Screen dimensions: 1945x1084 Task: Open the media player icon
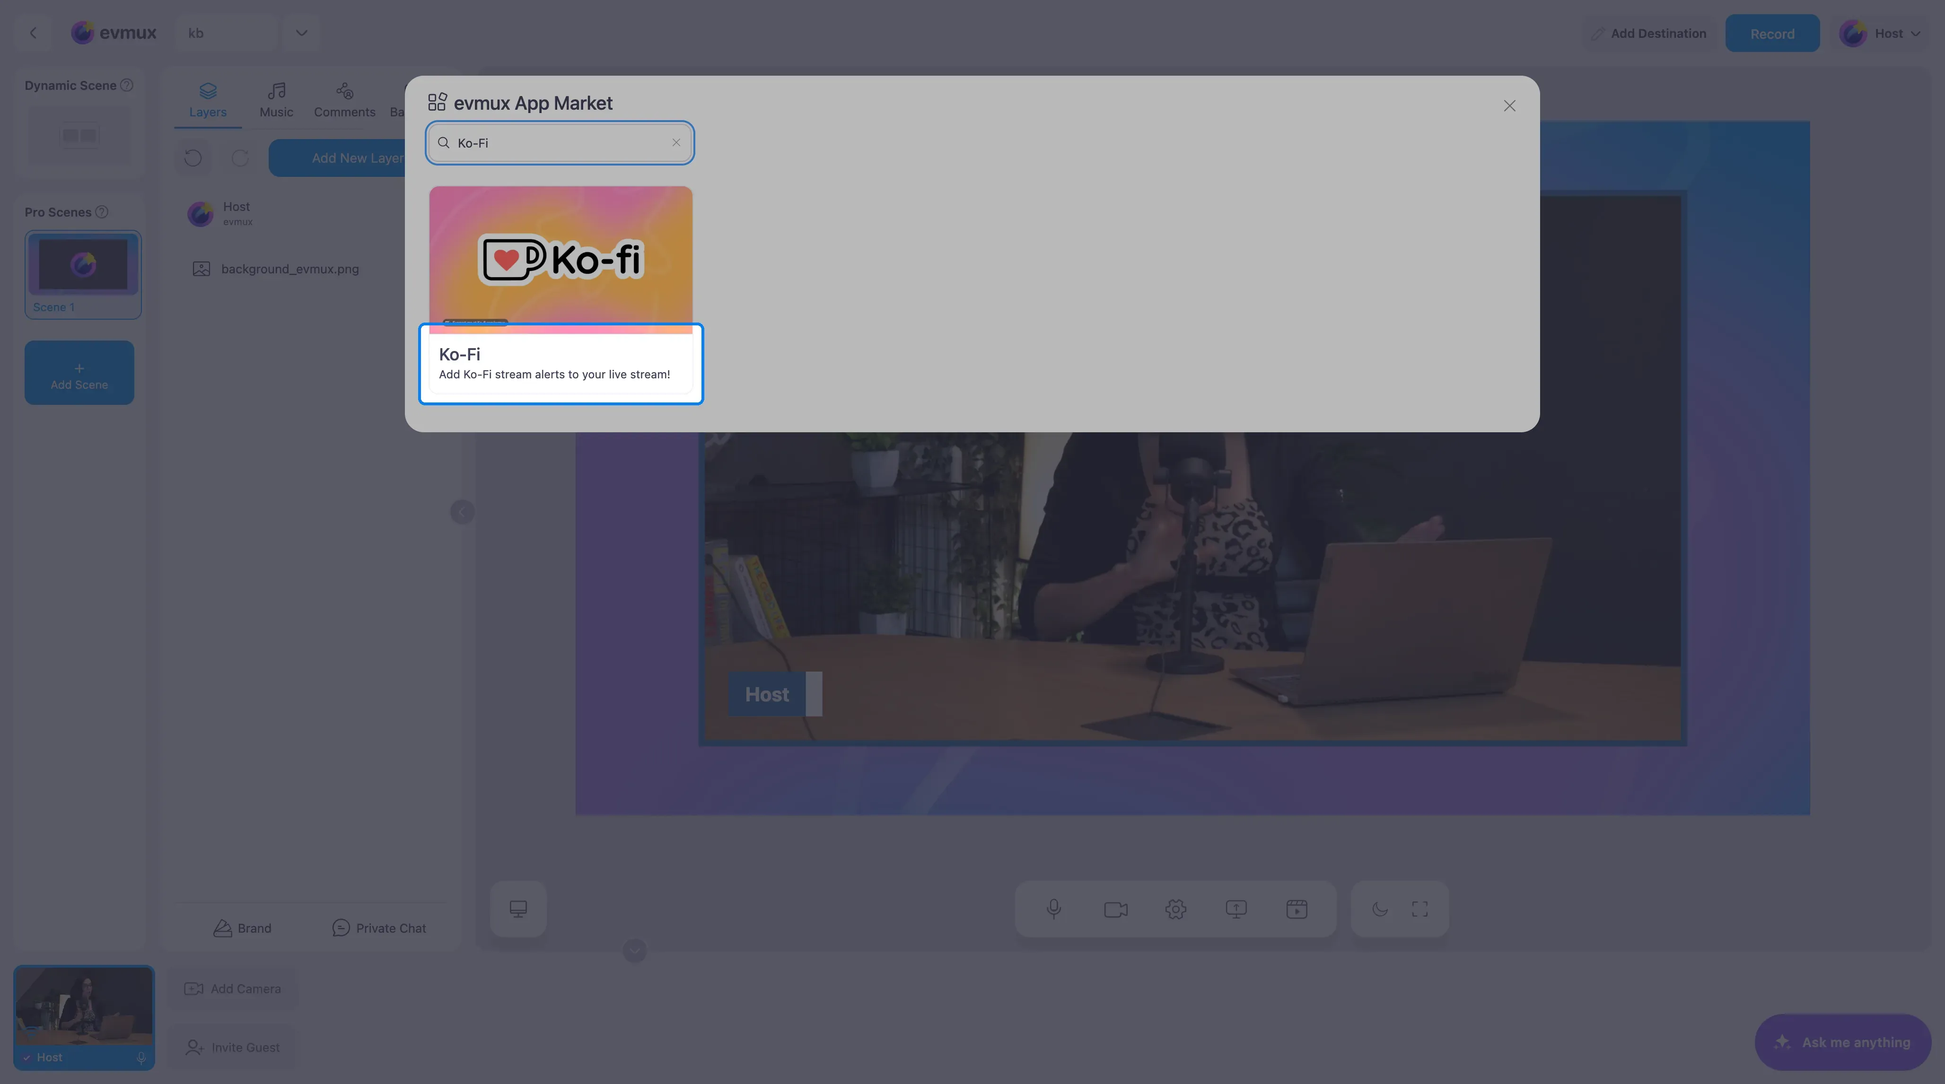1297,909
